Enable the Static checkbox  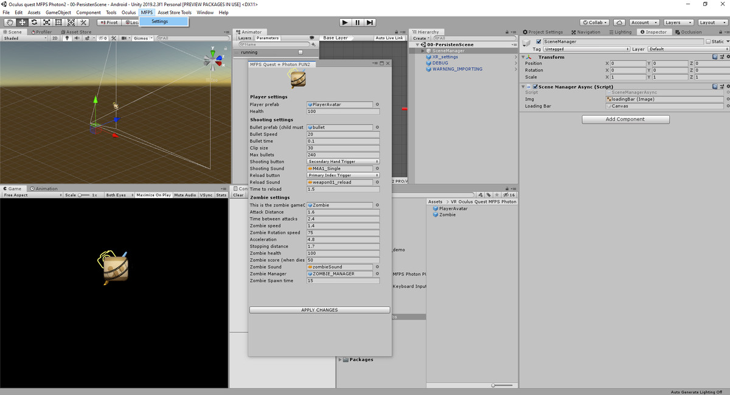coord(708,42)
